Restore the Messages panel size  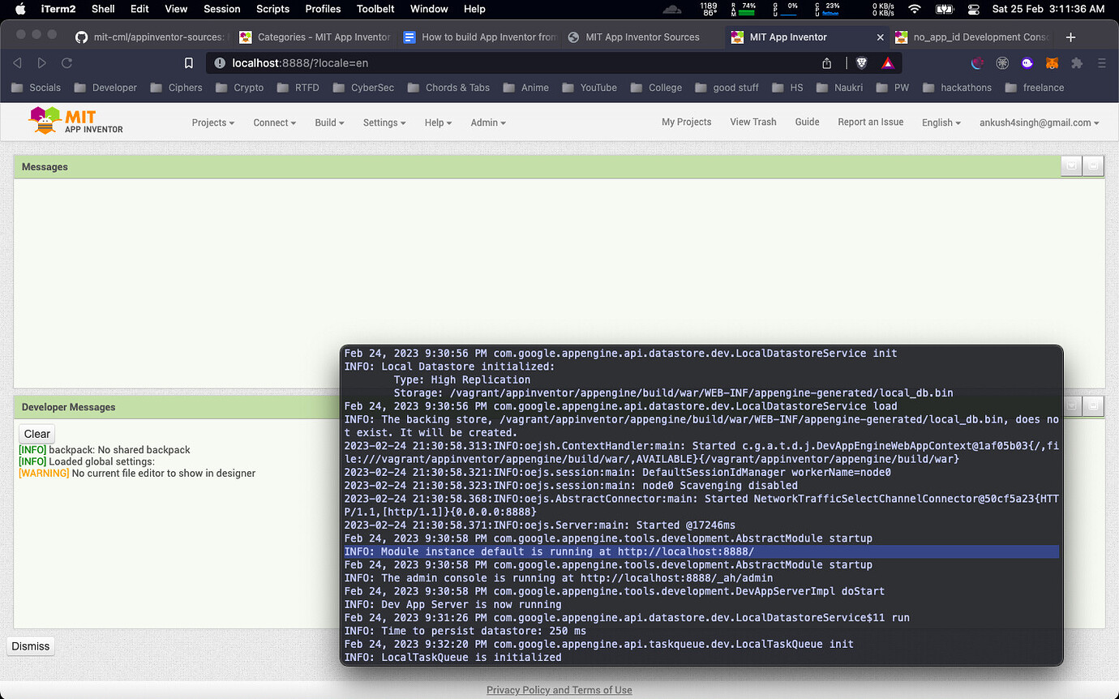click(x=1093, y=165)
